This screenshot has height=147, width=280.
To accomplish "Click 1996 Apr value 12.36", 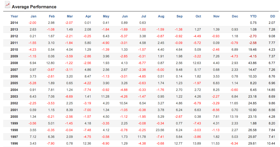I will click(87, 144).
